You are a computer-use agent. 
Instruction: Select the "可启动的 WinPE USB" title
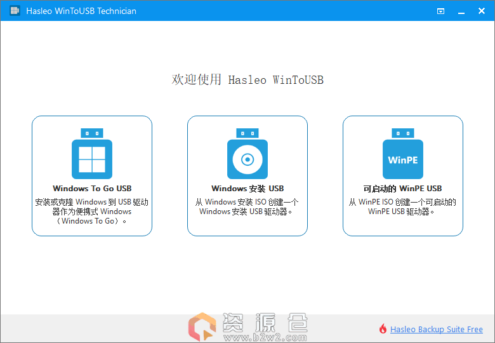[x=402, y=189]
